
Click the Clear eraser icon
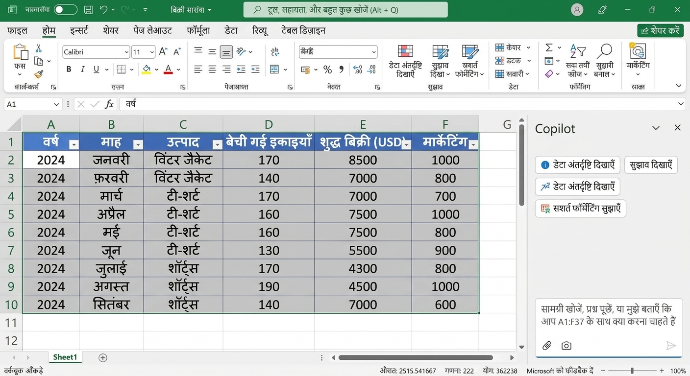(549, 74)
